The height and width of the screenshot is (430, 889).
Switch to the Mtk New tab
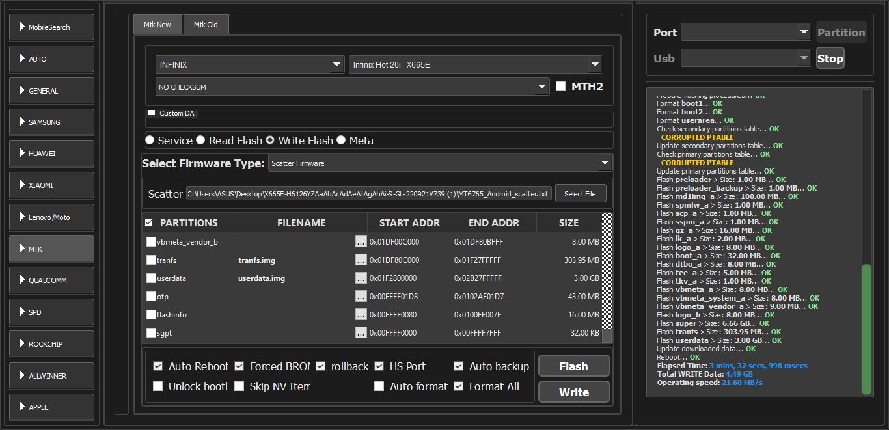[157, 25]
